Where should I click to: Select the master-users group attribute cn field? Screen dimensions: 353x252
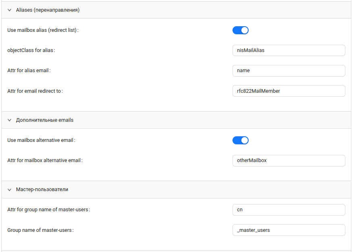pos(289,210)
